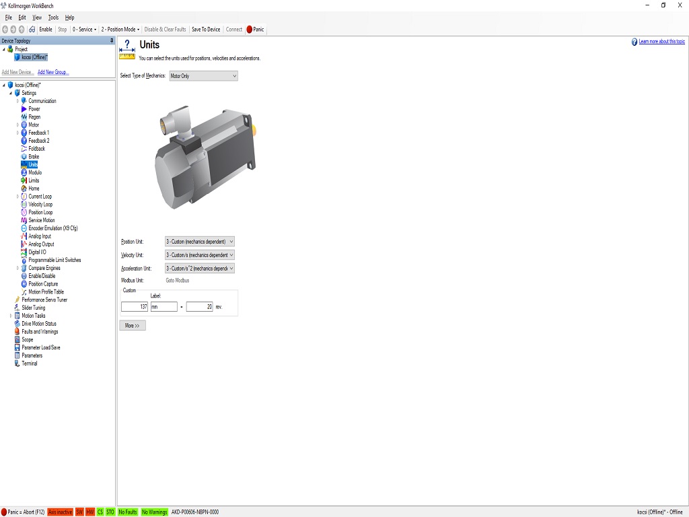This screenshot has height=517, width=689.
Task: Click the Communication tree icon
Action: point(24,101)
